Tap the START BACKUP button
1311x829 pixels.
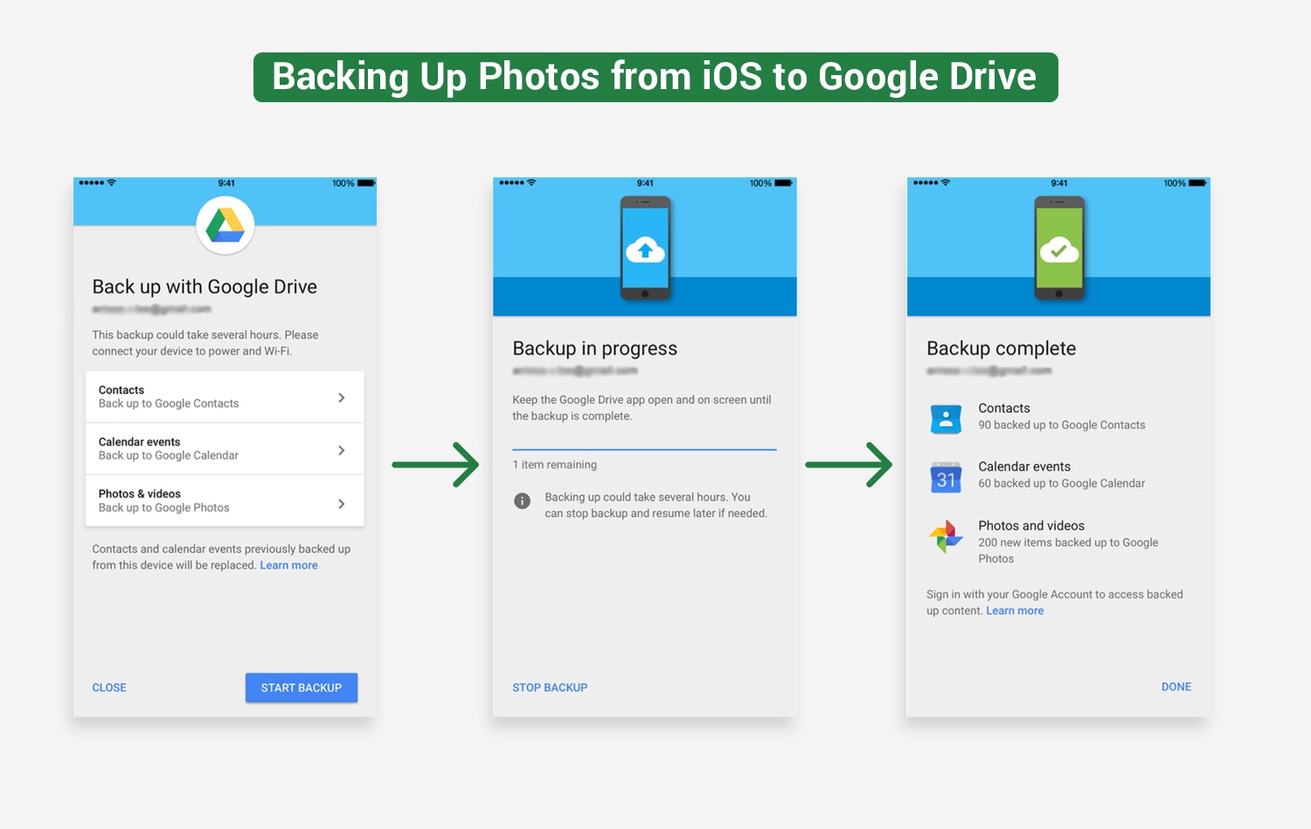(302, 687)
